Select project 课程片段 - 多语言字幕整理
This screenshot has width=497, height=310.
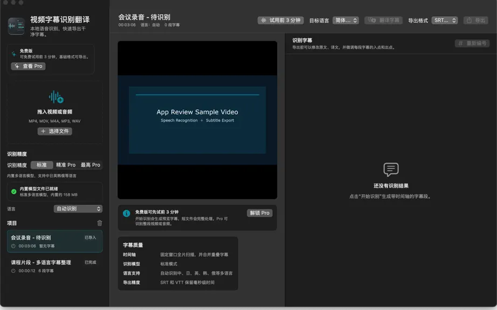click(55, 266)
